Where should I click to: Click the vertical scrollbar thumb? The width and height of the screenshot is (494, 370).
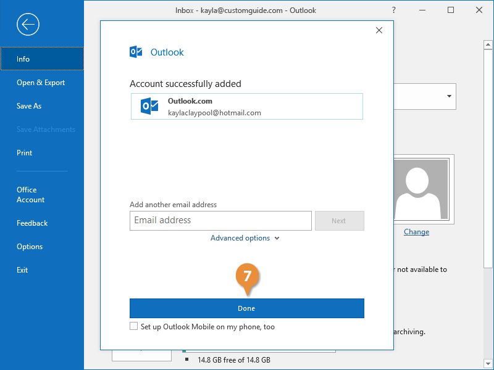(x=488, y=159)
